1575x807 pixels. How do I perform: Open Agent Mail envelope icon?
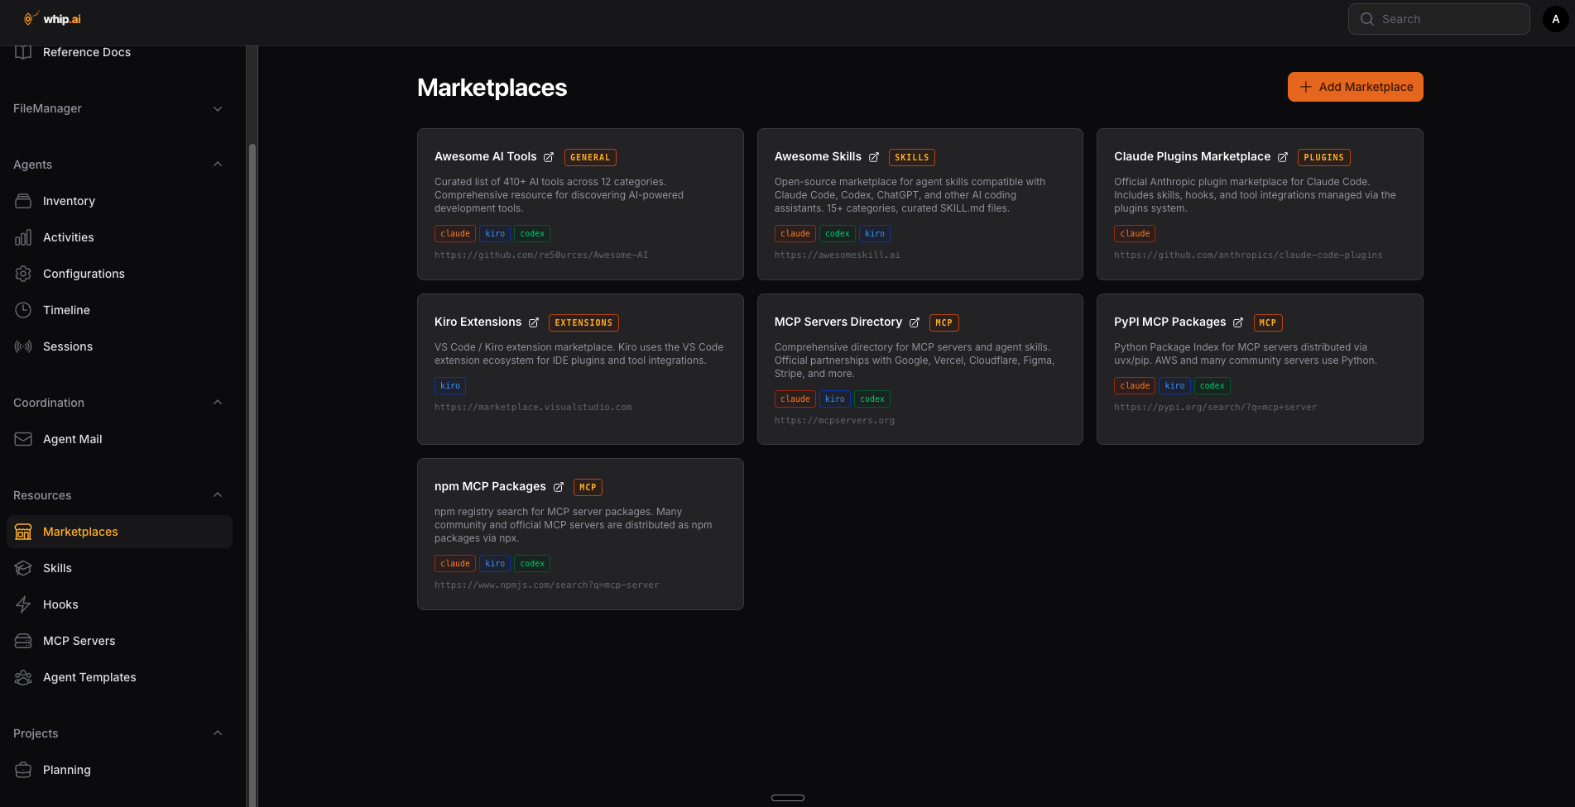click(23, 439)
